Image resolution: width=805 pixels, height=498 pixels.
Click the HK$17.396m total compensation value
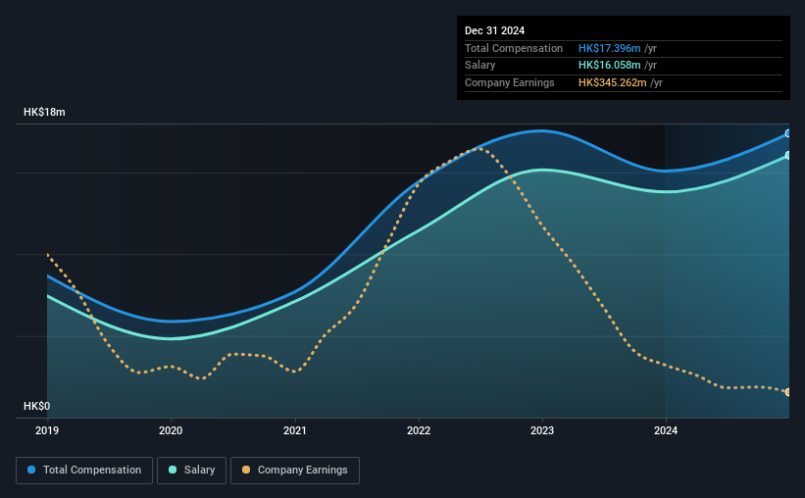610,48
